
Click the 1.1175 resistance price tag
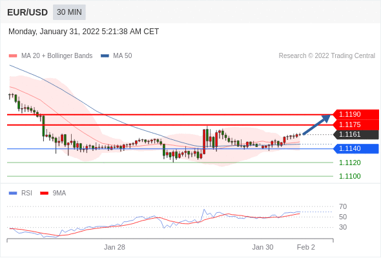coord(355,124)
